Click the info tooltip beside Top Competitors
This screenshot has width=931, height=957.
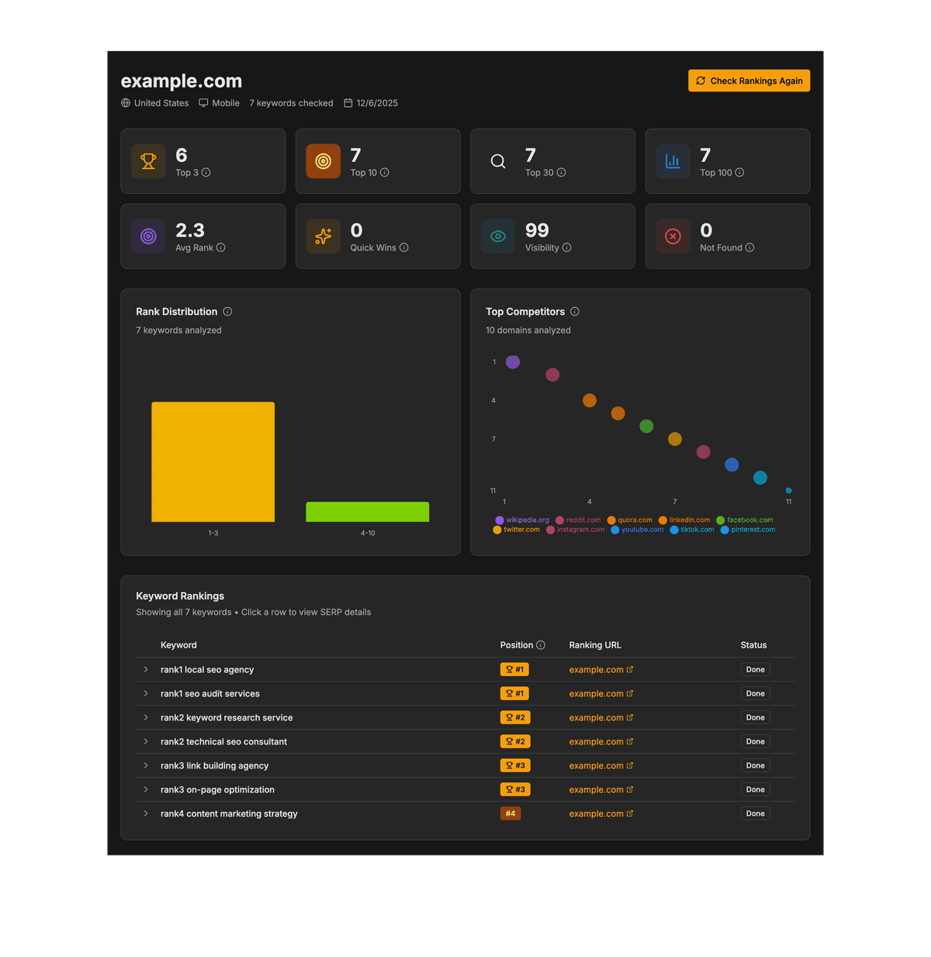tap(574, 311)
